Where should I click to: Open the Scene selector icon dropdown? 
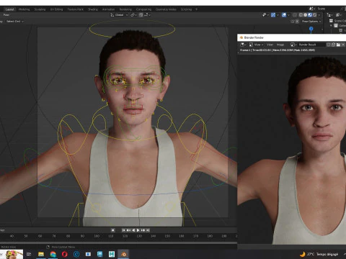coord(312,9)
